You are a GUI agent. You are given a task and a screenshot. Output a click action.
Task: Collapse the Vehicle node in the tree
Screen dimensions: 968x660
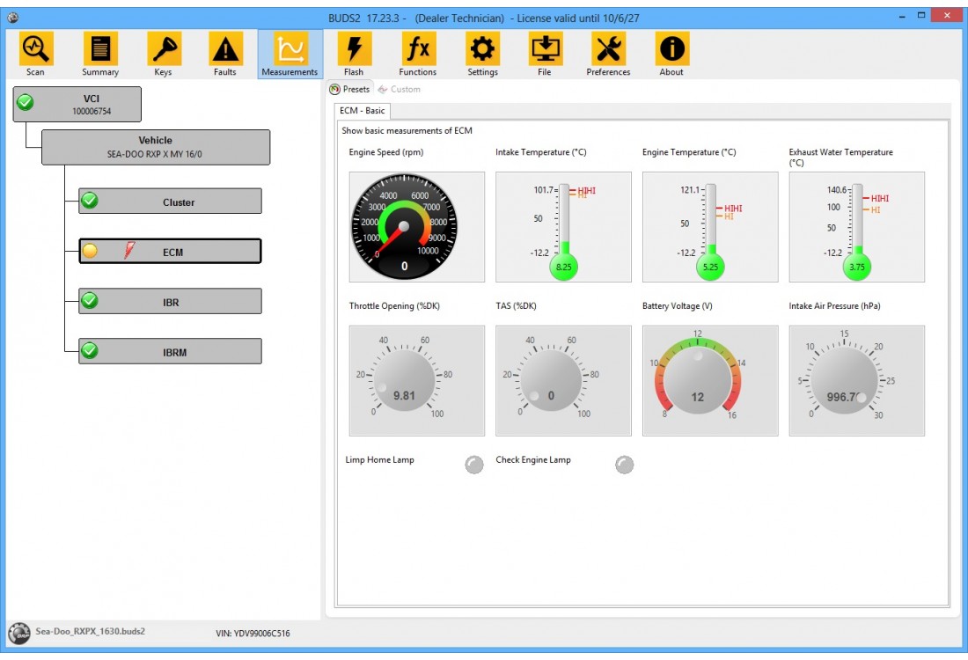pyautogui.click(x=155, y=145)
